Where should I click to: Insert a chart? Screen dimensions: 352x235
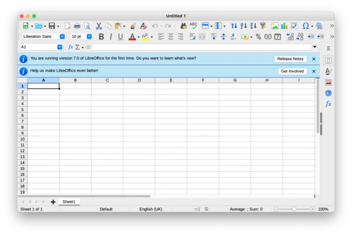point(284,26)
